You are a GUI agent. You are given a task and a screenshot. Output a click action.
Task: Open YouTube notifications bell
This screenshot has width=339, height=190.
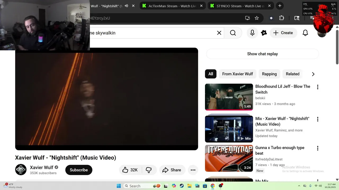coord(305,33)
